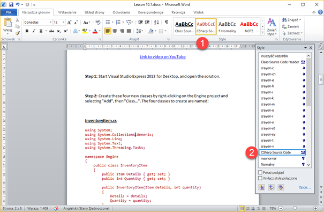Apply the Class Sour... style in gallery
Screen dimensions: 324x212
[x=184, y=27]
